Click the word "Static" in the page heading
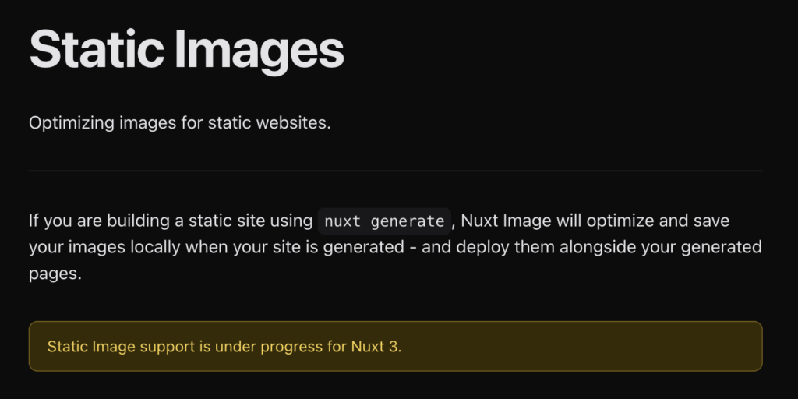The height and width of the screenshot is (399, 798). point(96,48)
